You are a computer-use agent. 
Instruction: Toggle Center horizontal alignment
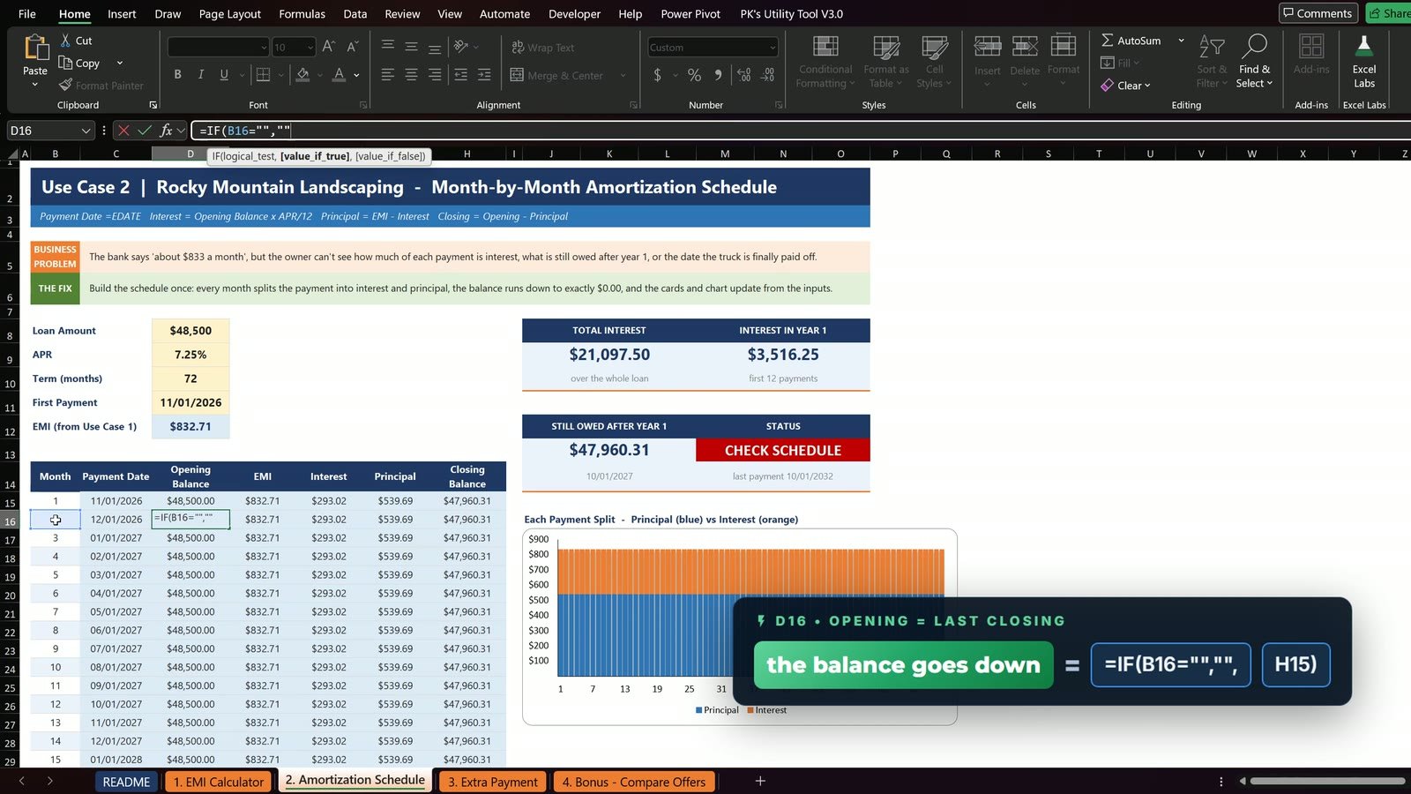point(411,75)
